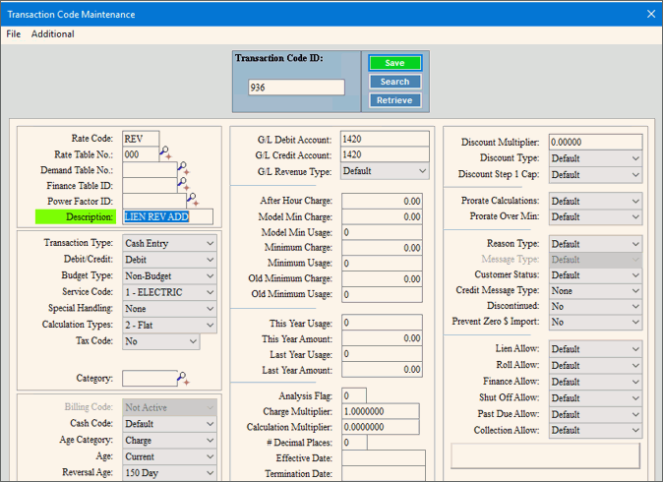
Task: Click the After Hour Charge field
Action: (382, 202)
